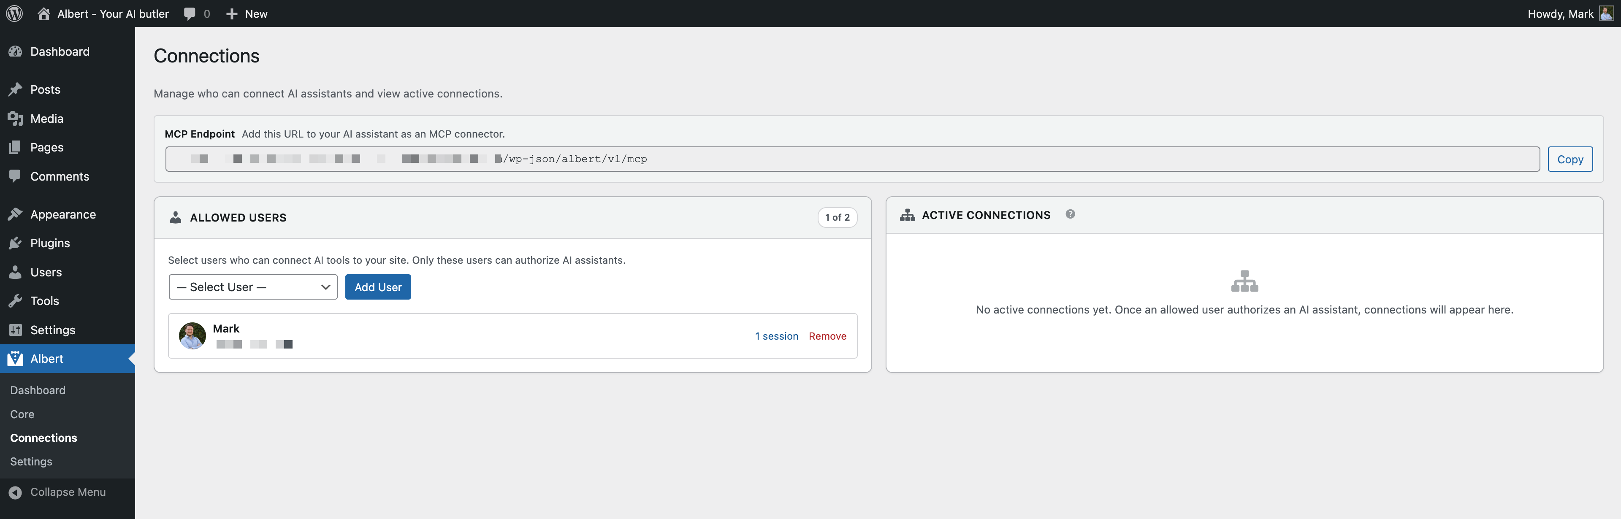The image size is (1621, 519).
Task: Select Core in the Albert submenu
Action: (x=22, y=414)
